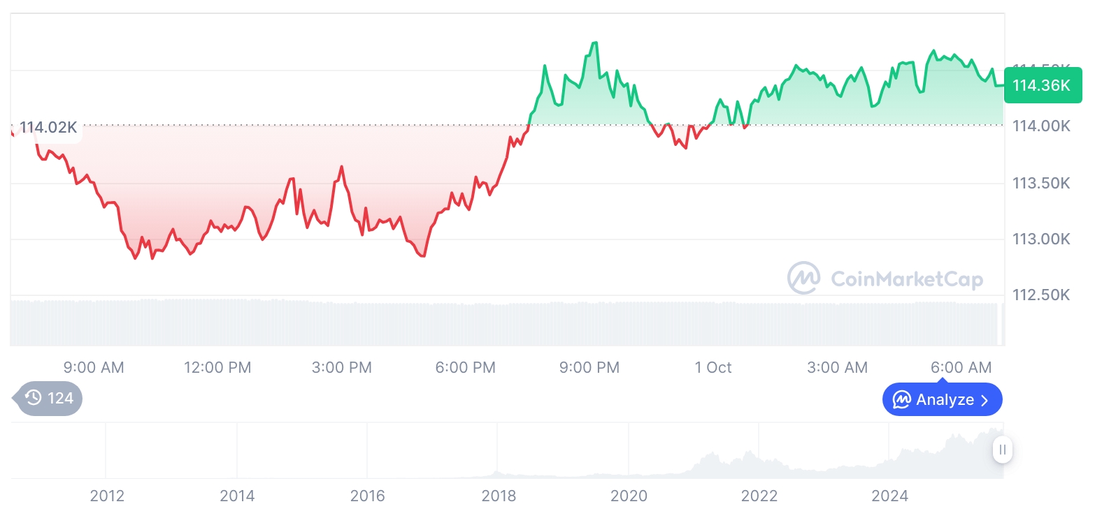Click the chevron arrow on Analyze button
The image size is (1095, 511).
pos(985,400)
